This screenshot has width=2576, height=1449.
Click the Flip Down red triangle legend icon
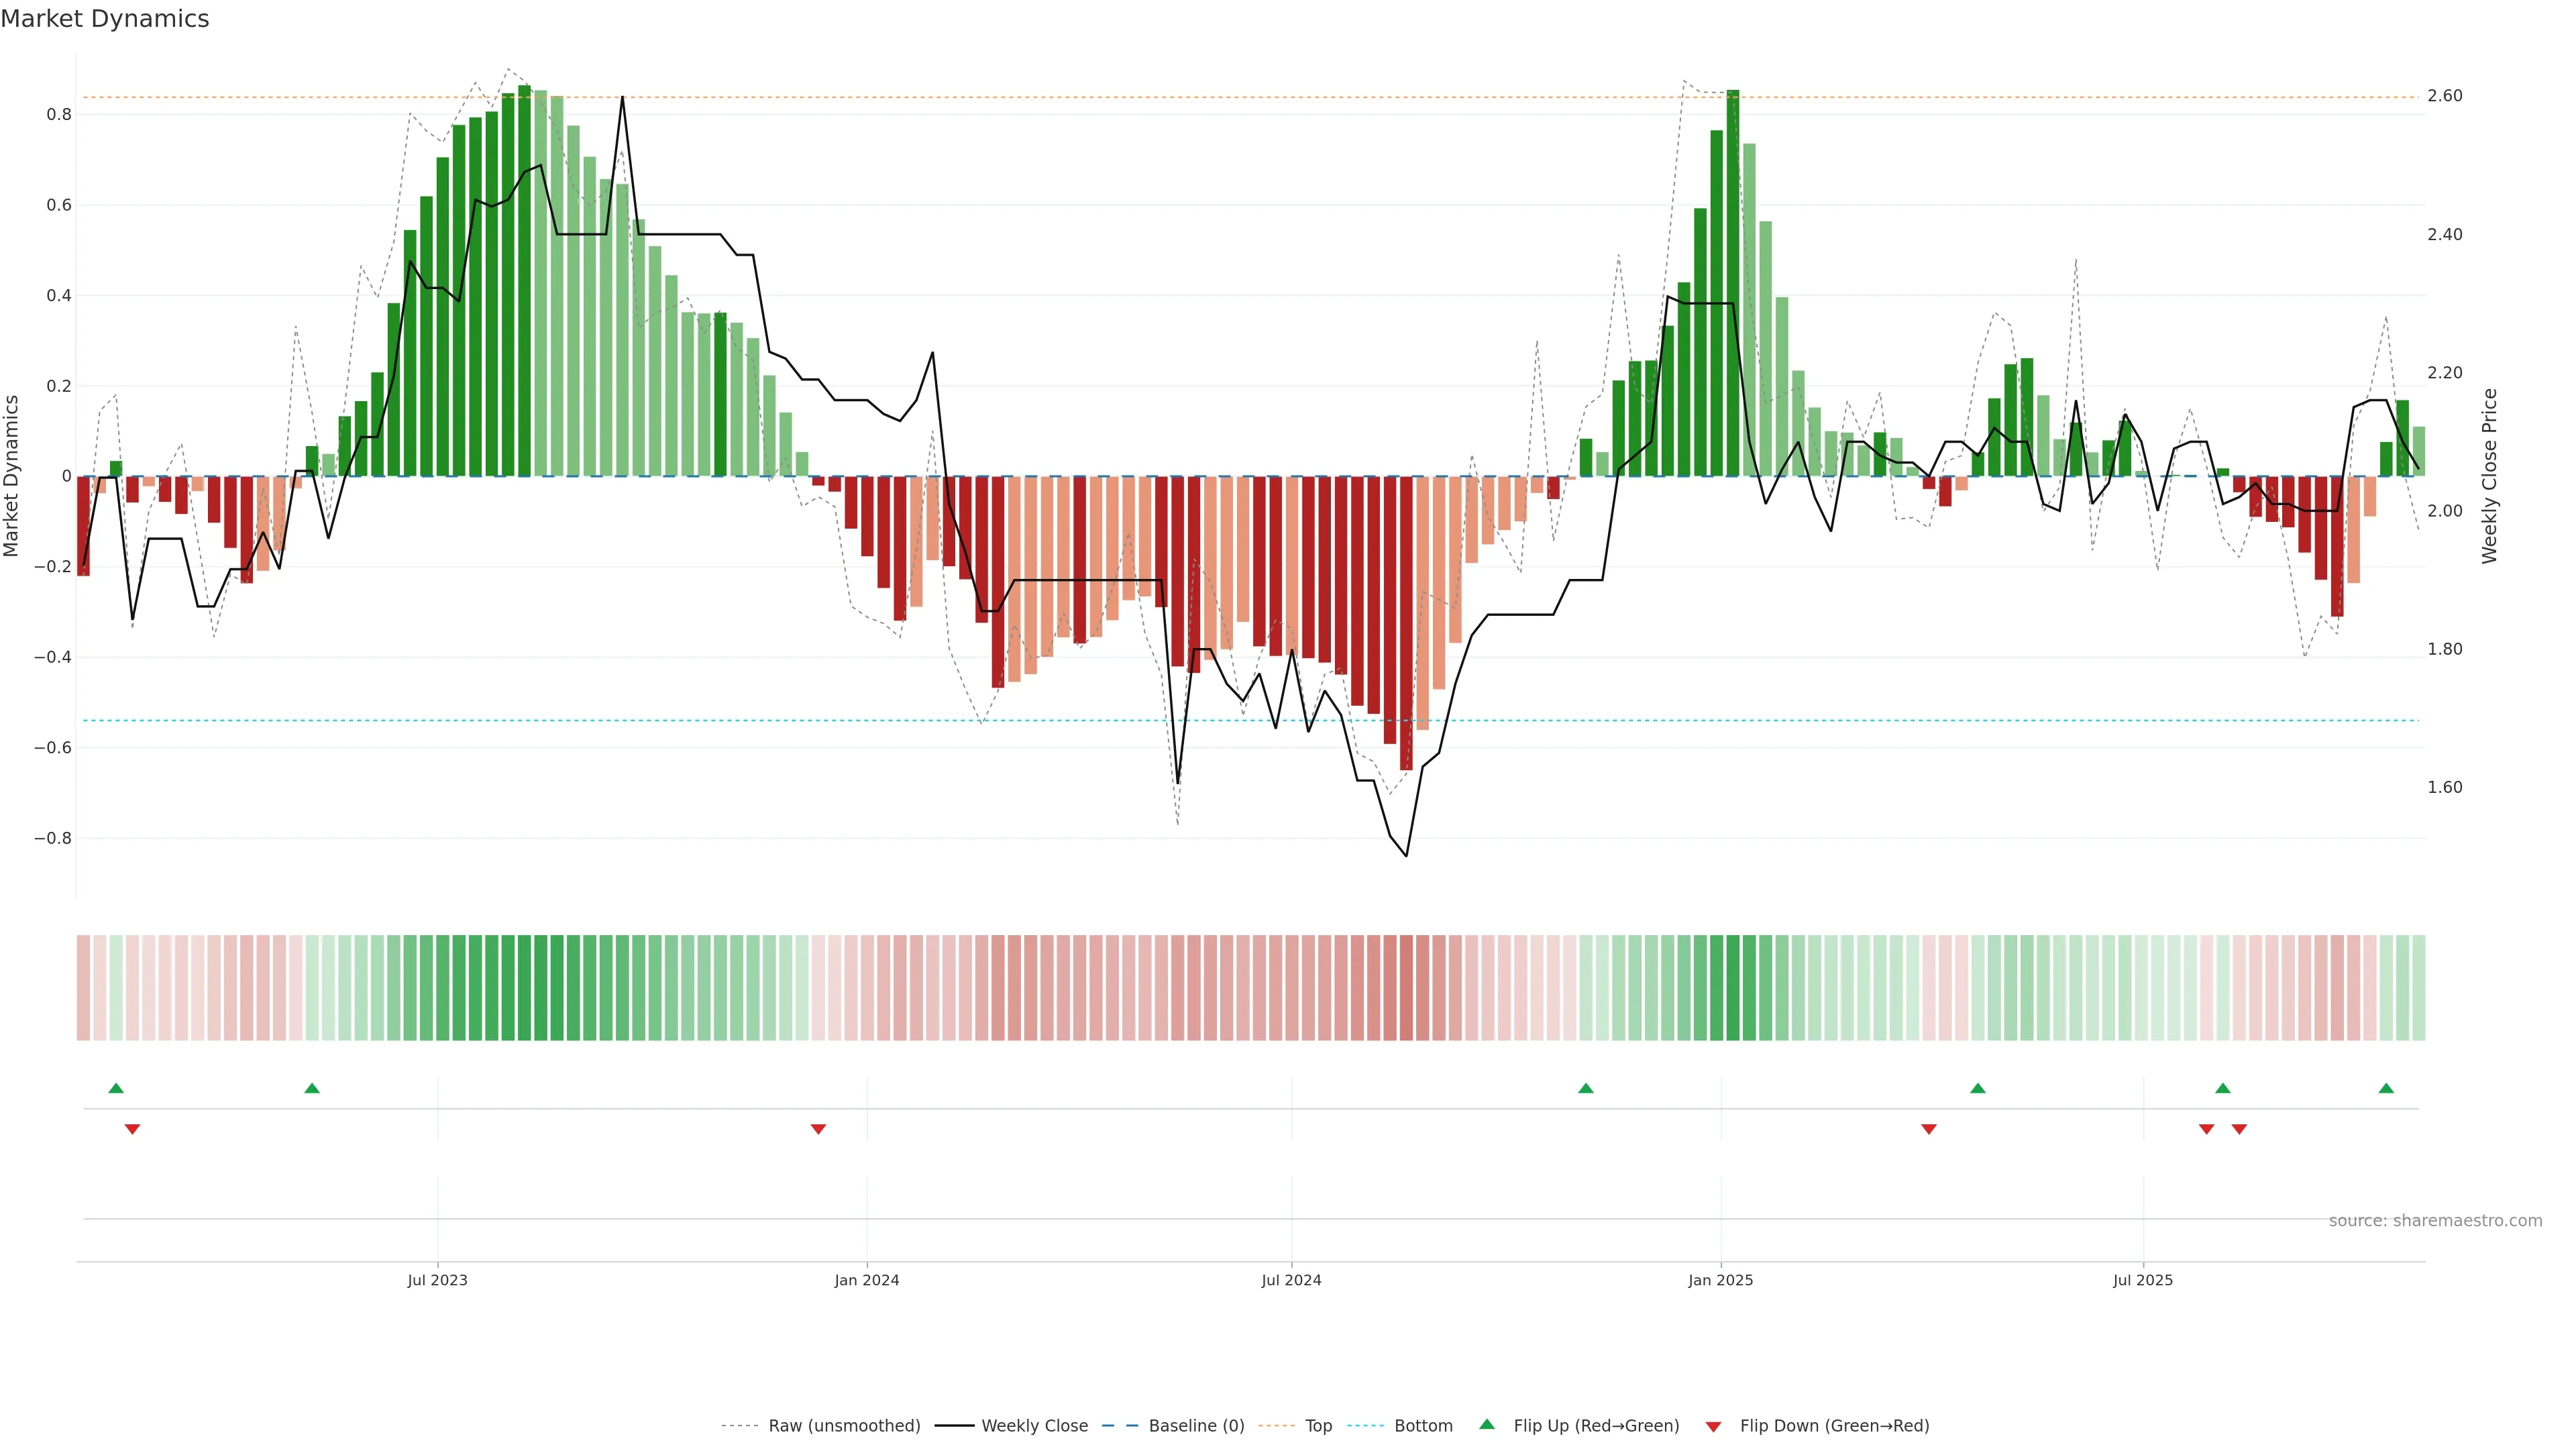coord(1713,1427)
